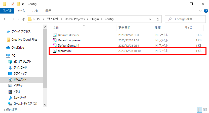
Task: Click the クイック アクセス star icon
Action: point(9,32)
